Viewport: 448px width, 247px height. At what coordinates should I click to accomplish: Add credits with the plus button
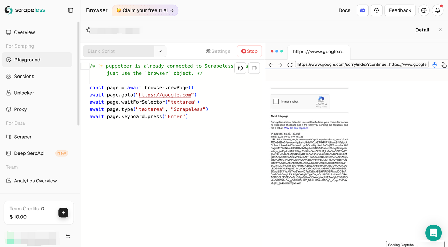(63, 212)
